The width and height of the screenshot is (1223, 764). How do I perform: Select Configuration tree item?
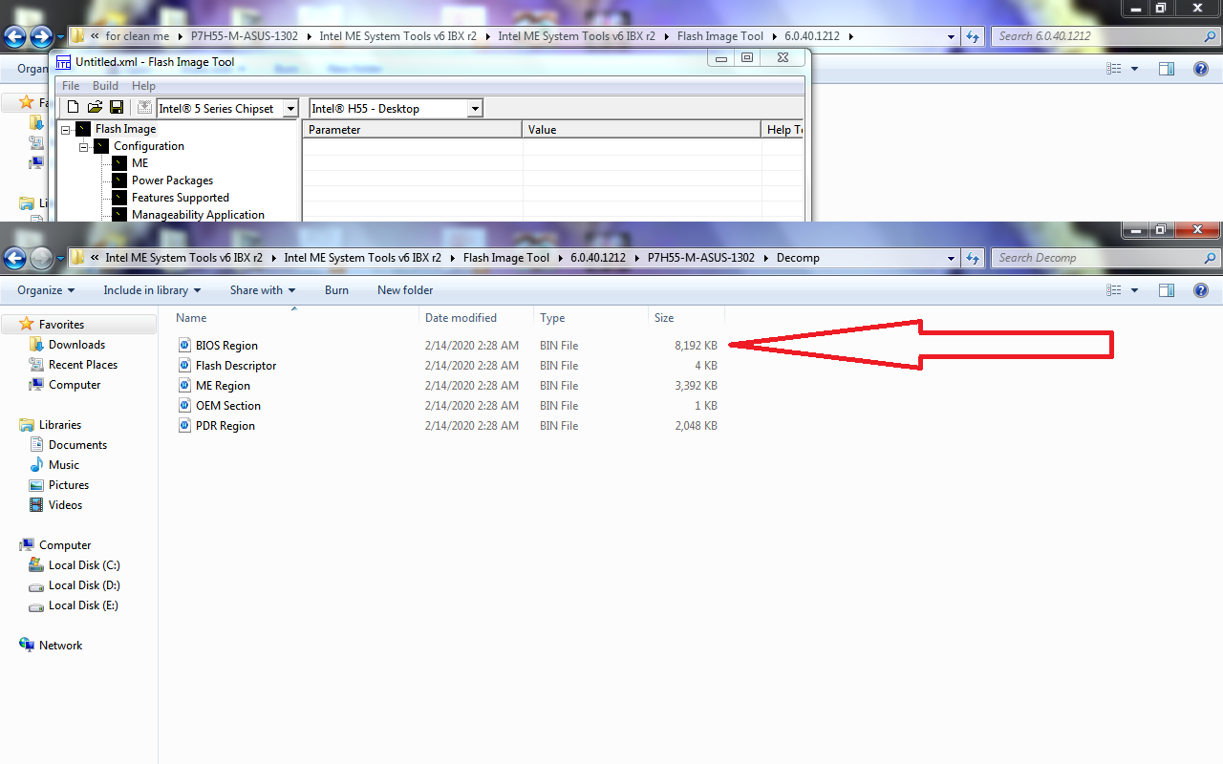click(149, 146)
